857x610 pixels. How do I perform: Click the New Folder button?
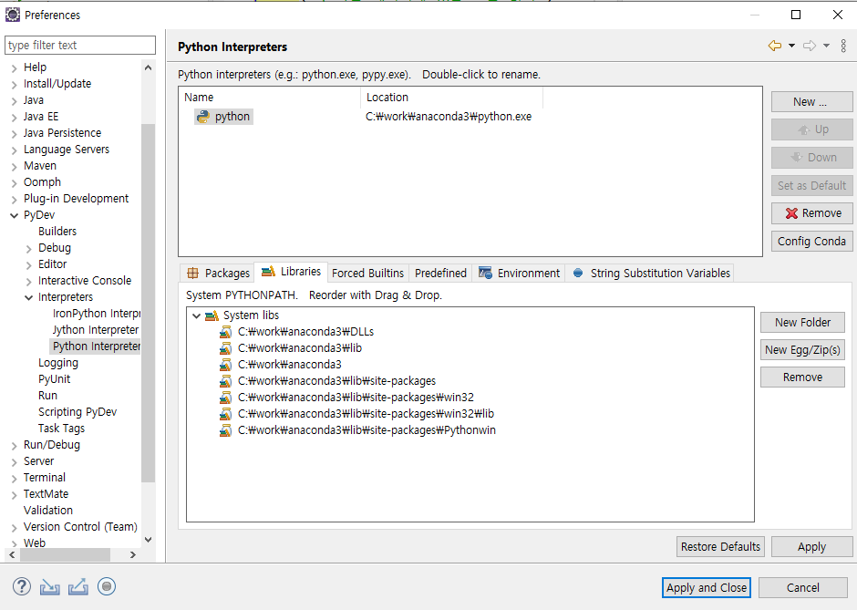point(802,323)
